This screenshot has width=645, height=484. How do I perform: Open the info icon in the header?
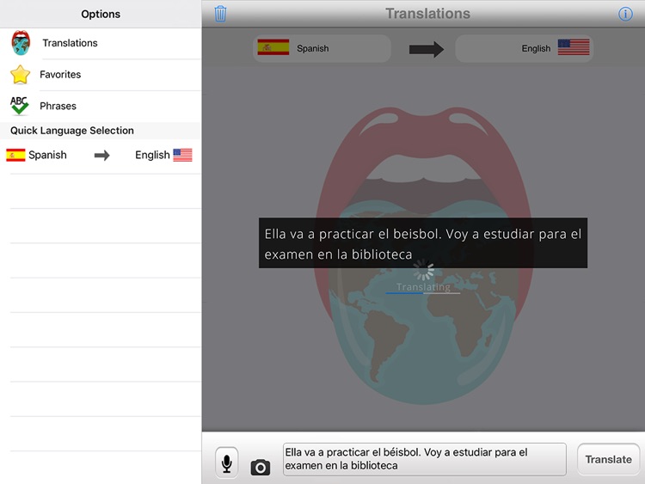(625, 14)
